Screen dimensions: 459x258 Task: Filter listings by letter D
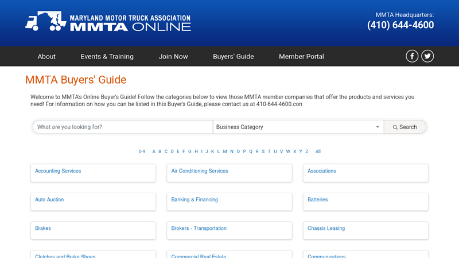click(x=172, y=151)
